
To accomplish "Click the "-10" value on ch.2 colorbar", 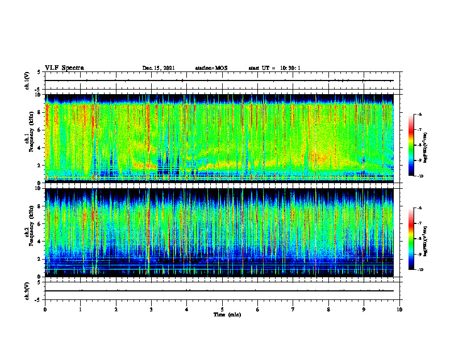I will point(420,270).
